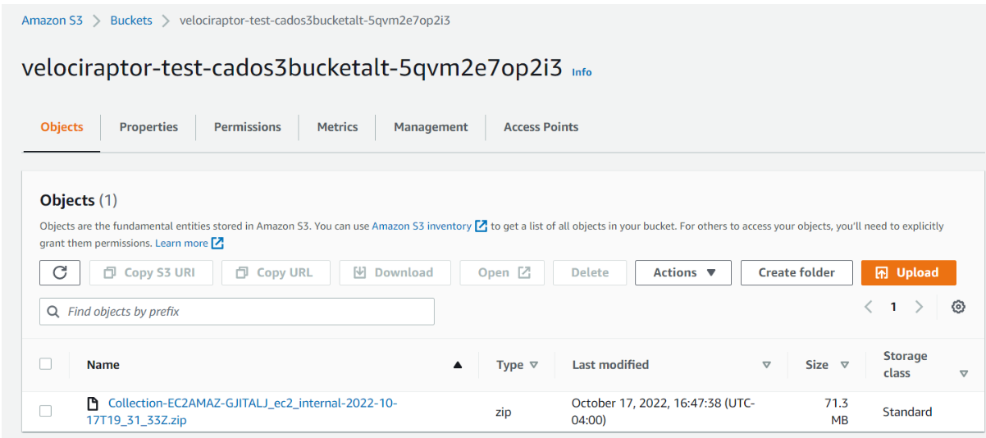The width and height of the screenshot is (986, 438).
Task: Open the Buckets breadcrumb link
Action: coord(131,21)
